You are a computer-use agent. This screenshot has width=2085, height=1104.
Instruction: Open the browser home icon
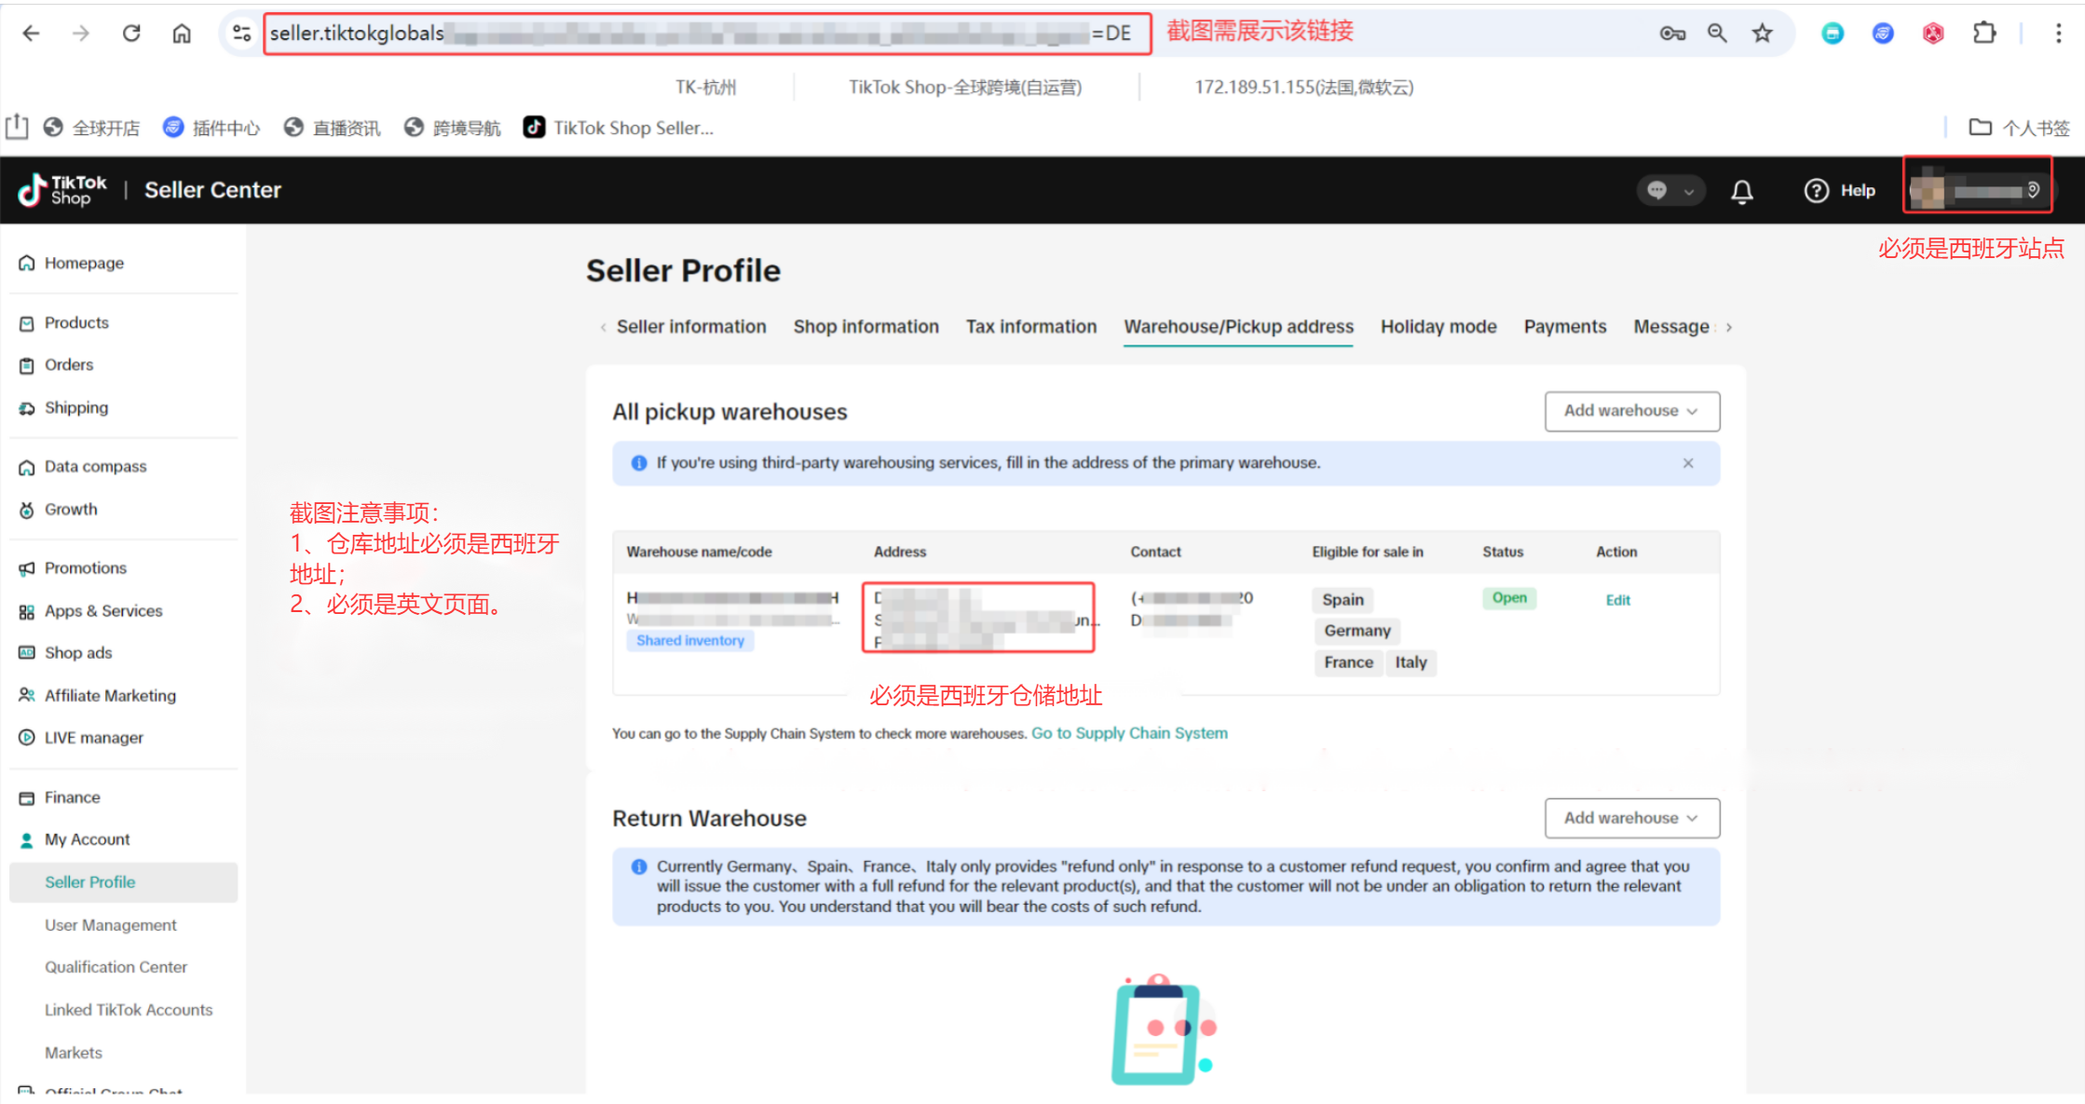182,34
